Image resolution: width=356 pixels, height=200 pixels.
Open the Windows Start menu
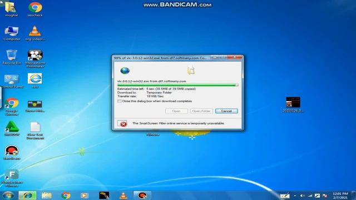click(8, 195)
